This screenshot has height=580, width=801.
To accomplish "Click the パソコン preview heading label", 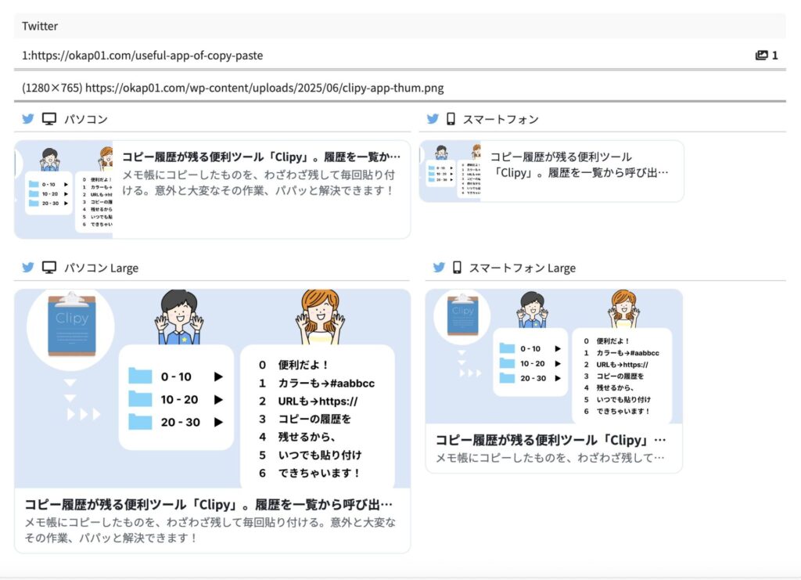I will [86, 119].
